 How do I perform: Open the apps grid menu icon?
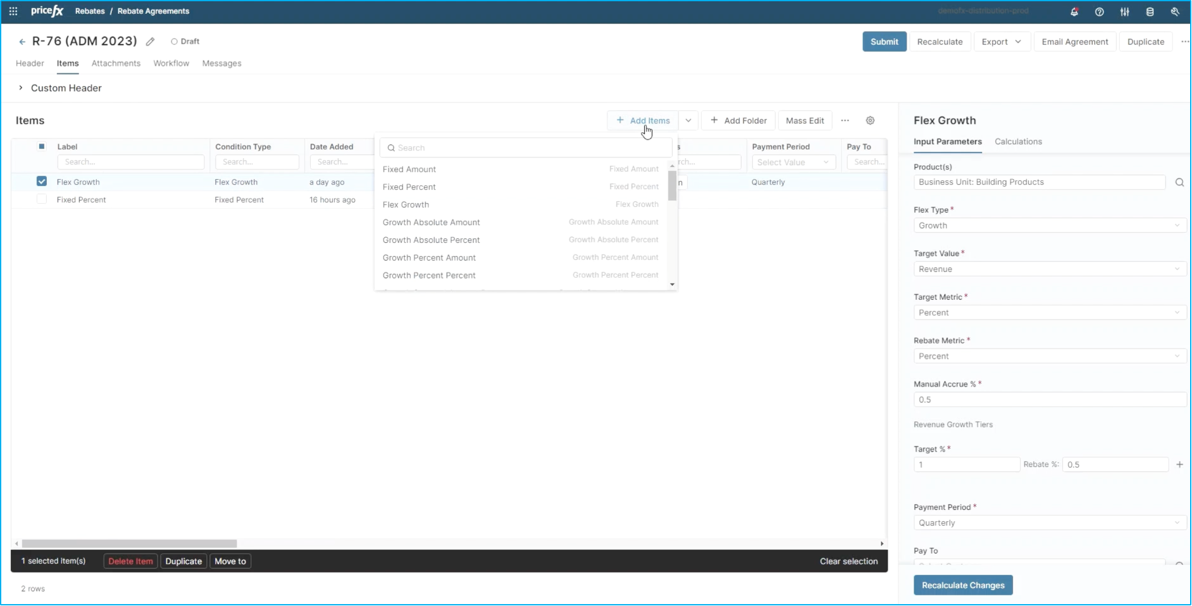[x=13, y=11]
